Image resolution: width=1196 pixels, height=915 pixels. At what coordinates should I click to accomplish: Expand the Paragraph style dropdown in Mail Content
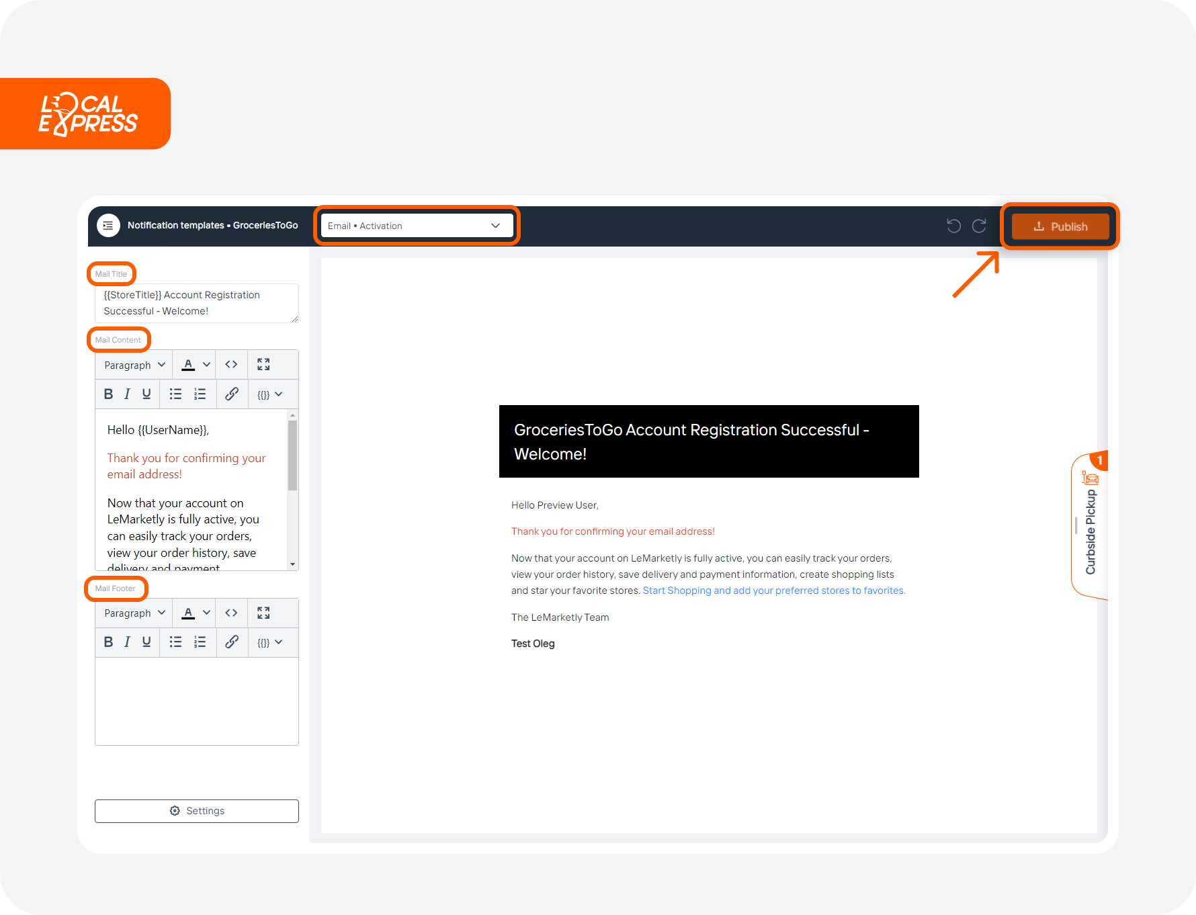[x=132, y=364]
